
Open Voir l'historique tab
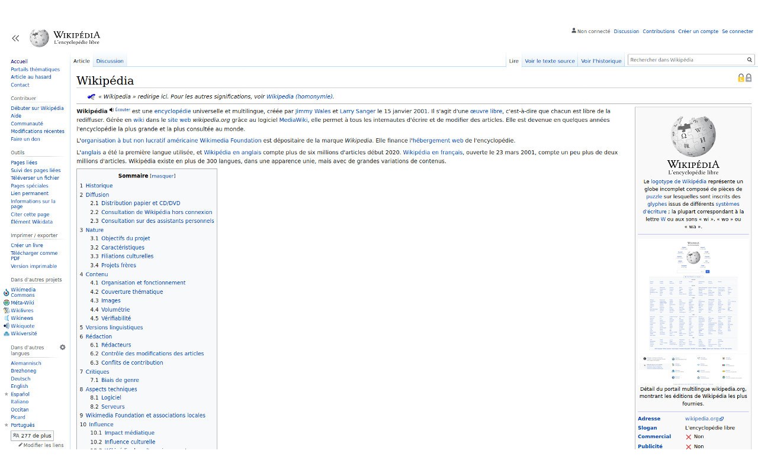click(601, 61)
